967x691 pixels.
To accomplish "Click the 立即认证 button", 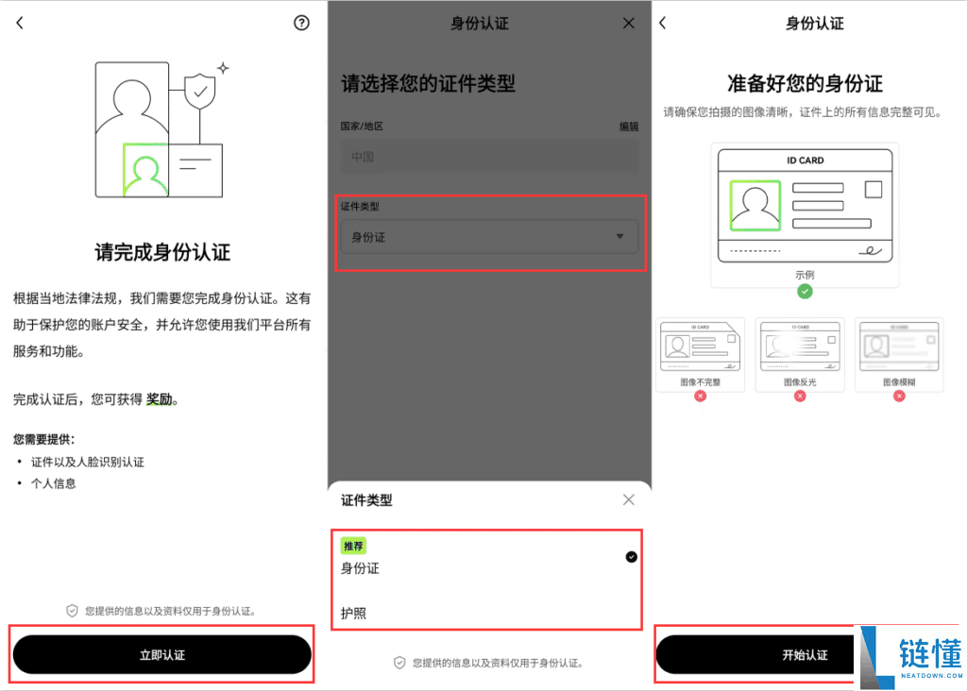I will (x=161, y=654).
